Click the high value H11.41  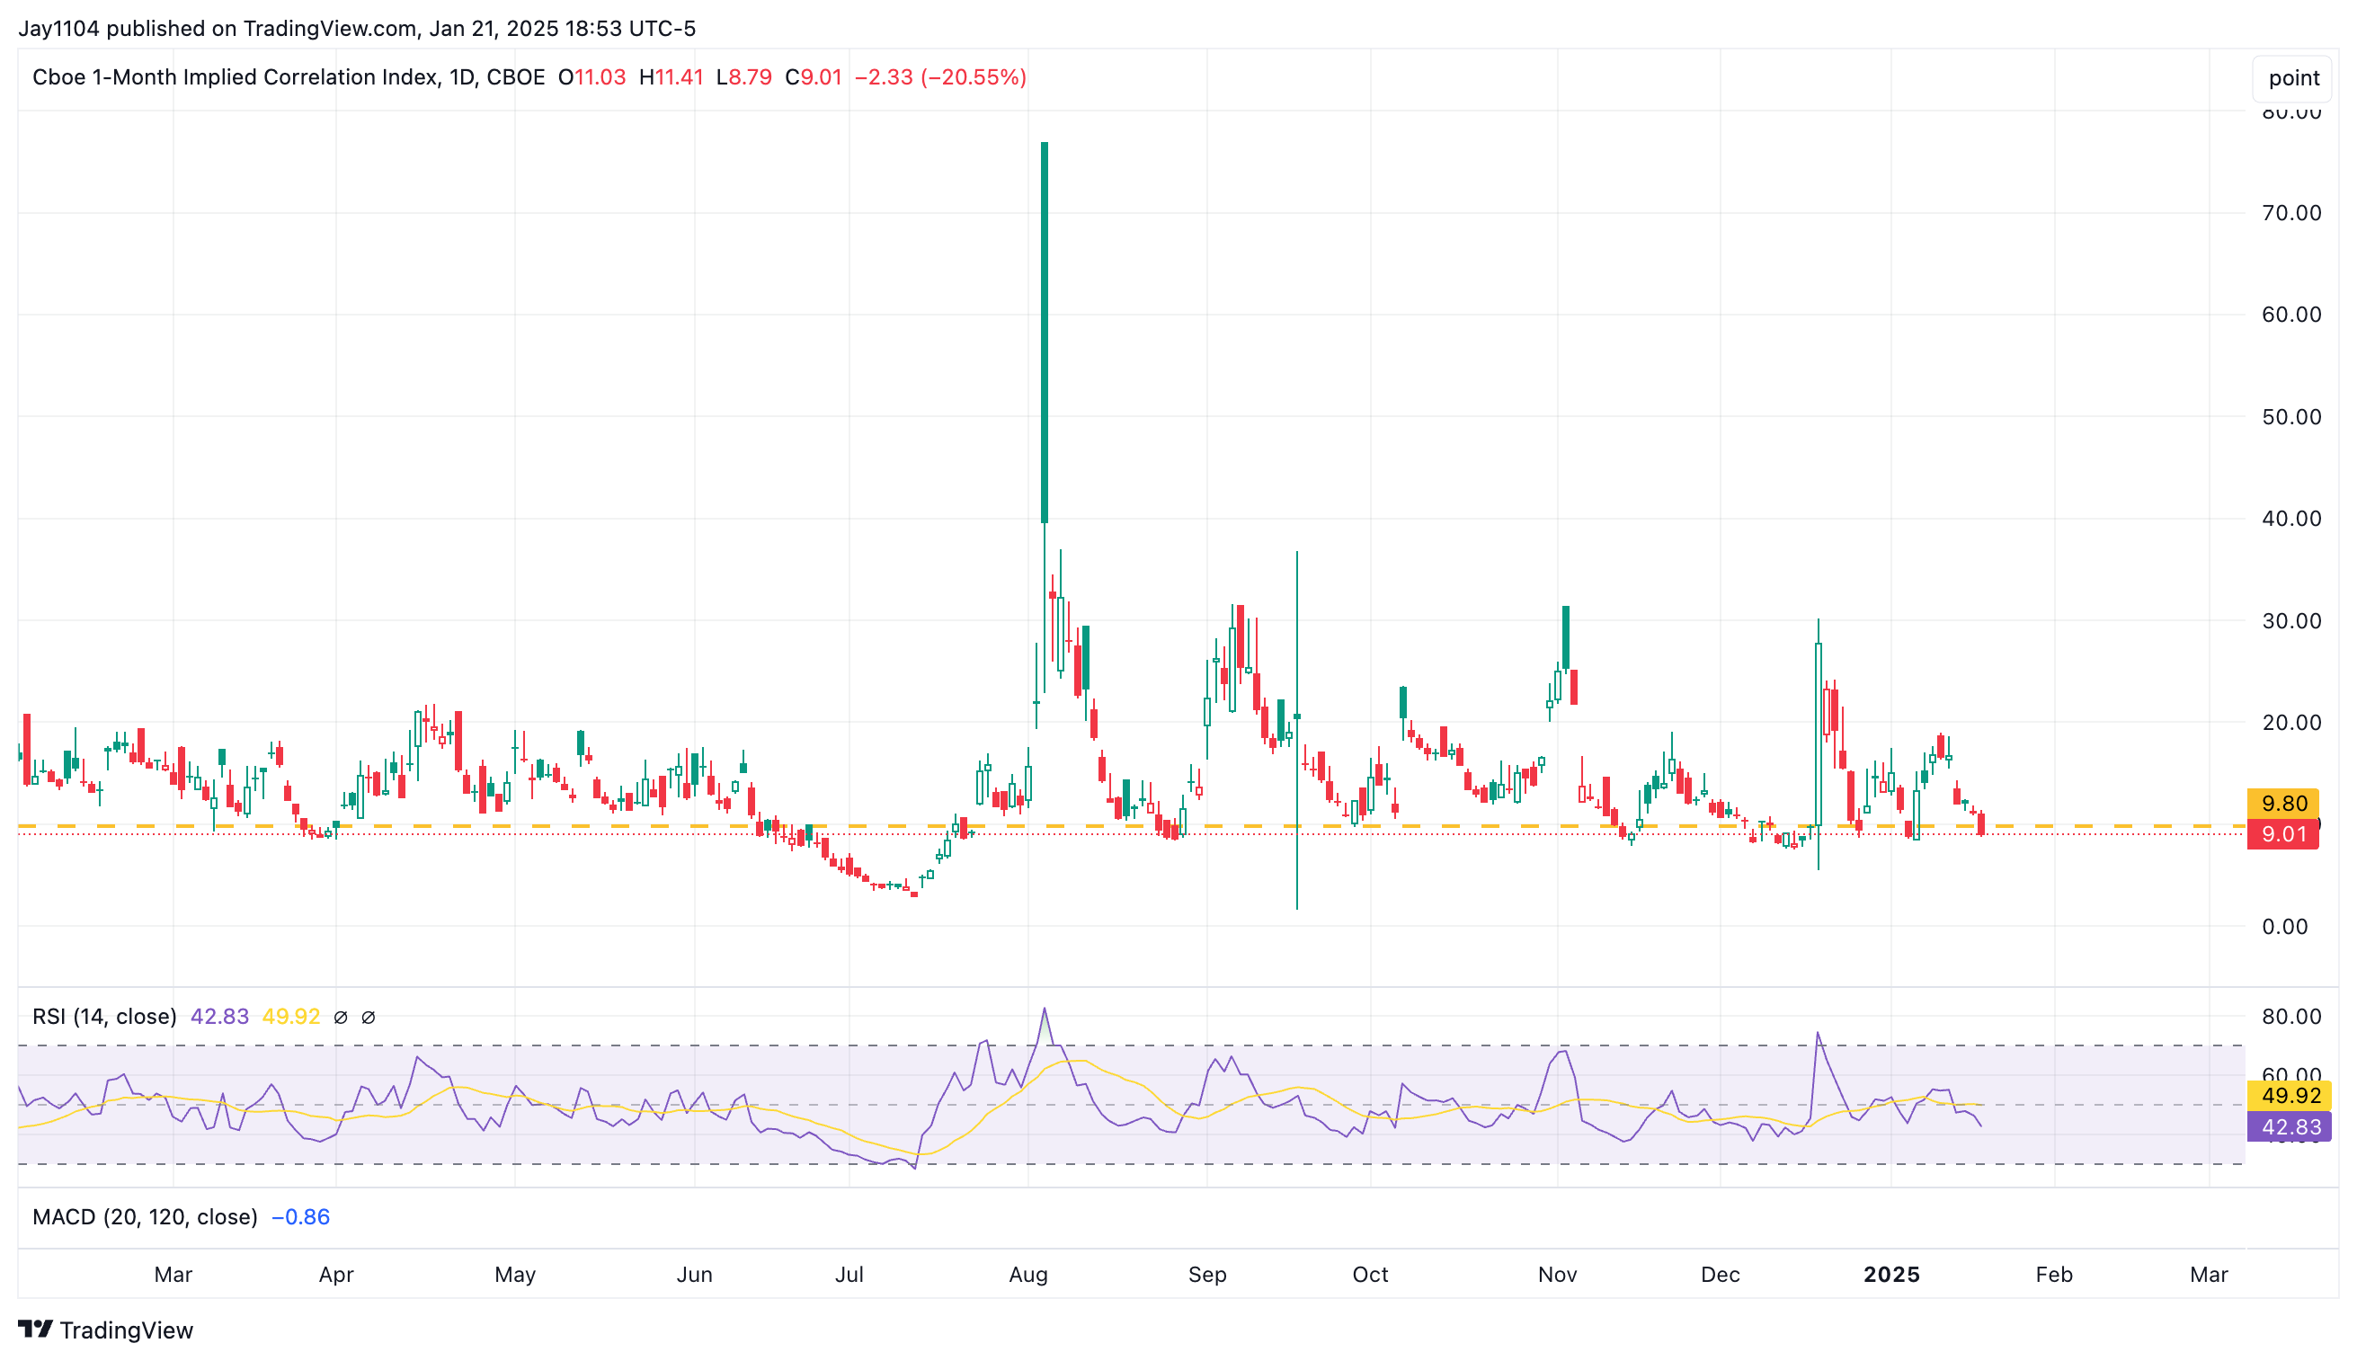click(671, 76)
